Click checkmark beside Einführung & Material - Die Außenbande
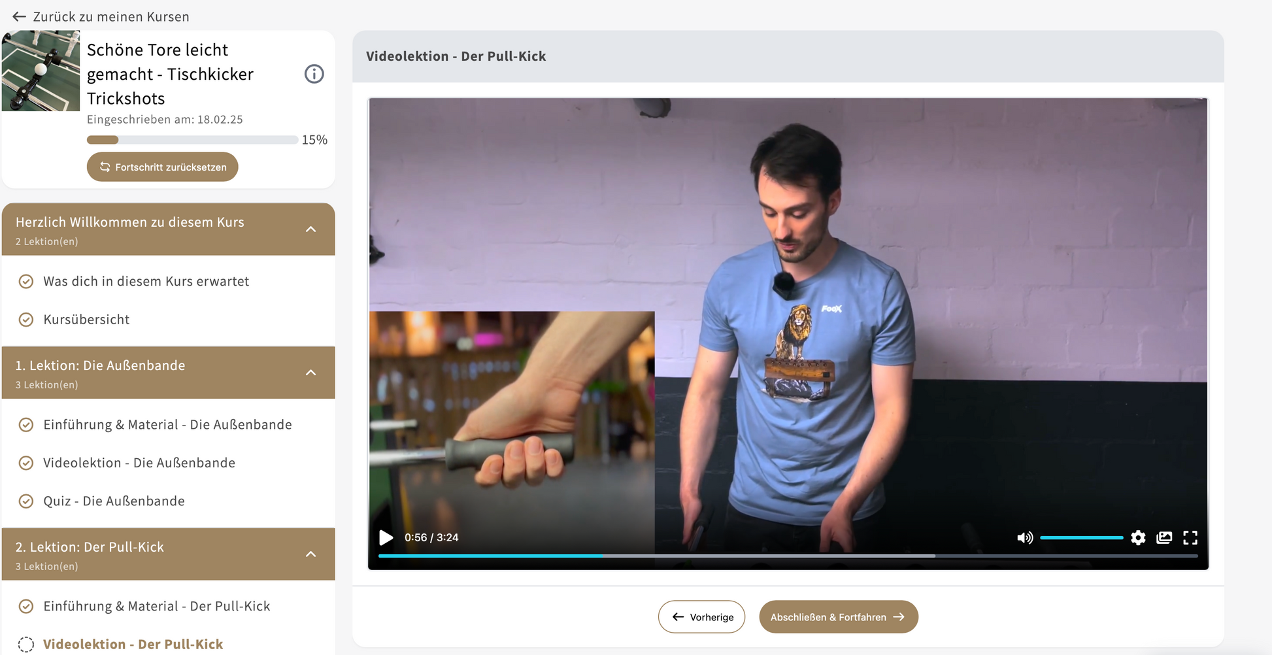This screenshot has height=655, width=1272. click(x=26, y=425)
